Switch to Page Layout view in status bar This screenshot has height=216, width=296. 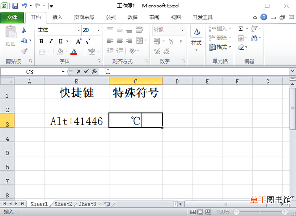click(x=200, y=212)
